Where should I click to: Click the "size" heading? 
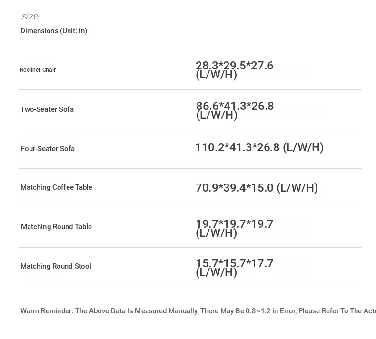[30, 17]
